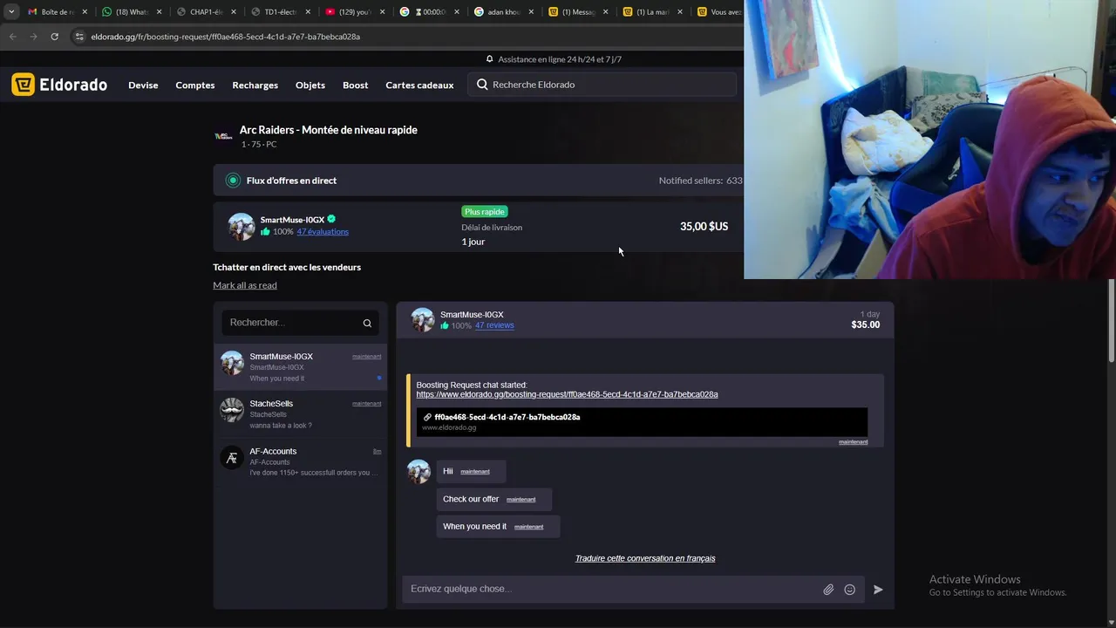1116x628 pixels.
Task: Switch to the CHAP1 tab
Action: (201, 12)
